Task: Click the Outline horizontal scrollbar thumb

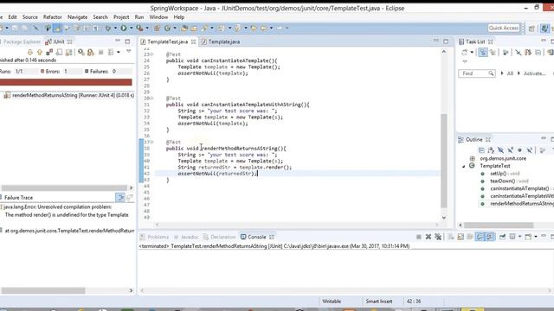Action: coord(499,225)
